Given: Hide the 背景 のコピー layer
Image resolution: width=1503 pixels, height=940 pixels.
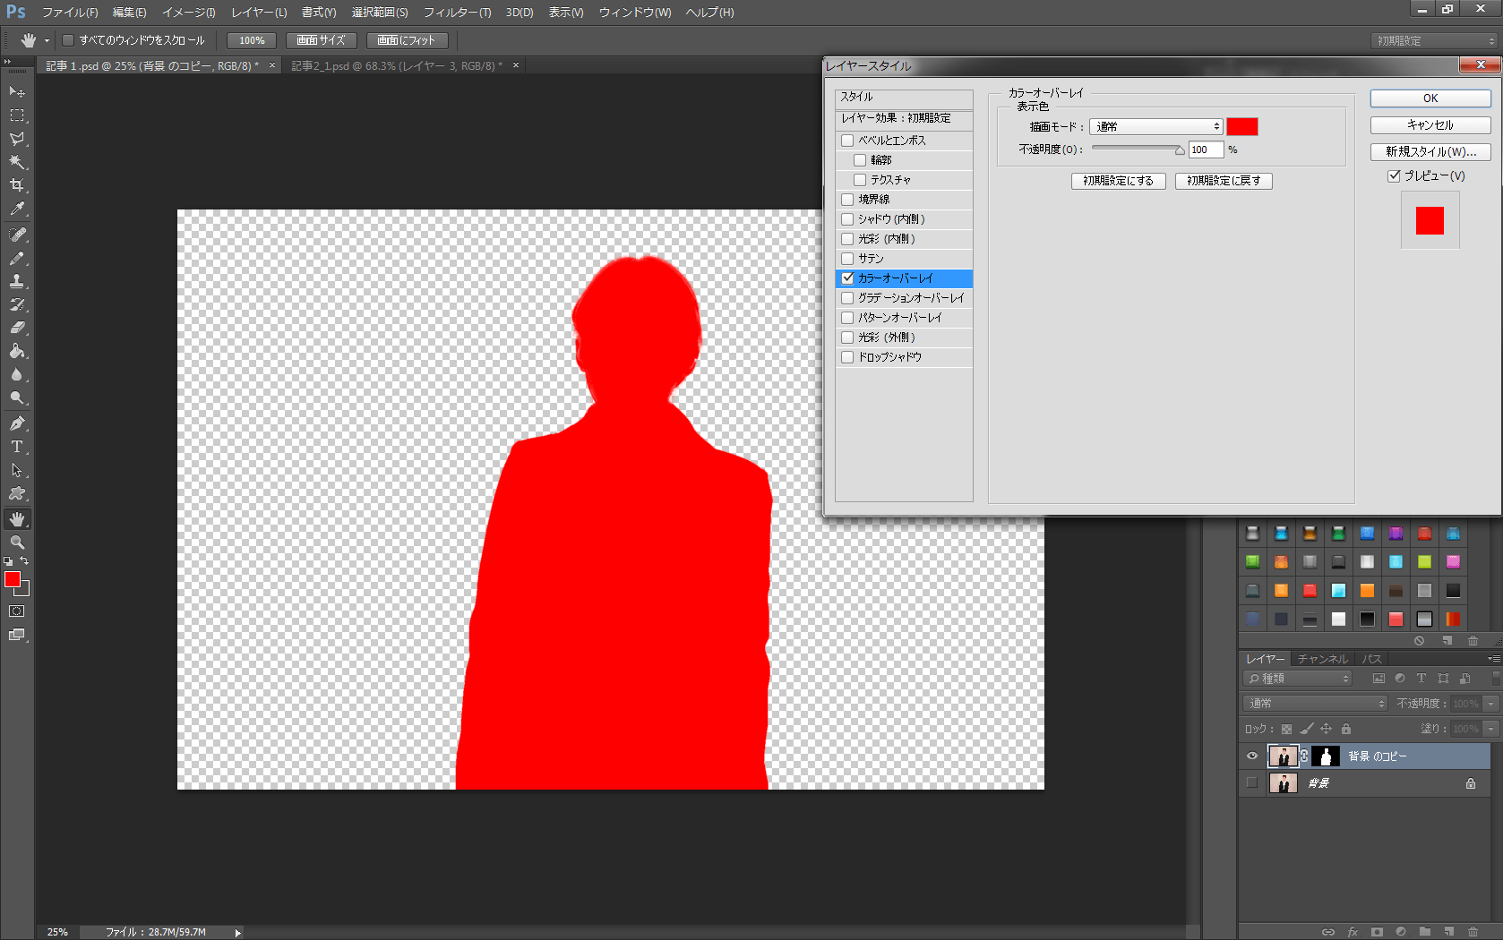Looking at the screenshot, I should click(x=1252, y=756).
